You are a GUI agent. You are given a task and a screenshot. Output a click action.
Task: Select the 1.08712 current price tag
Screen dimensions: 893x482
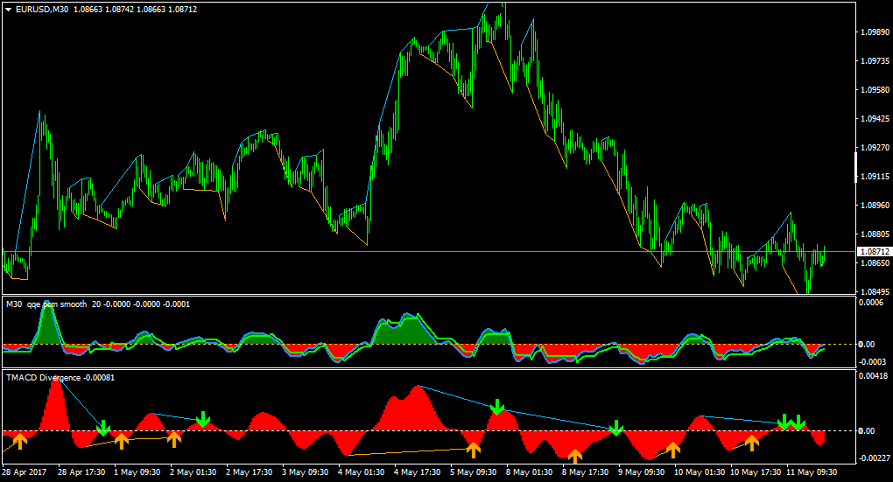(875, 252)
